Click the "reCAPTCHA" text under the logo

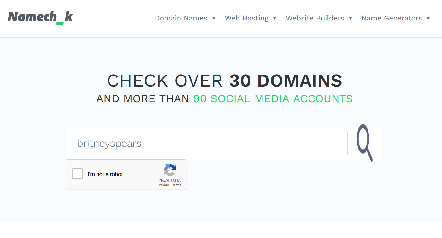(170, 180)
